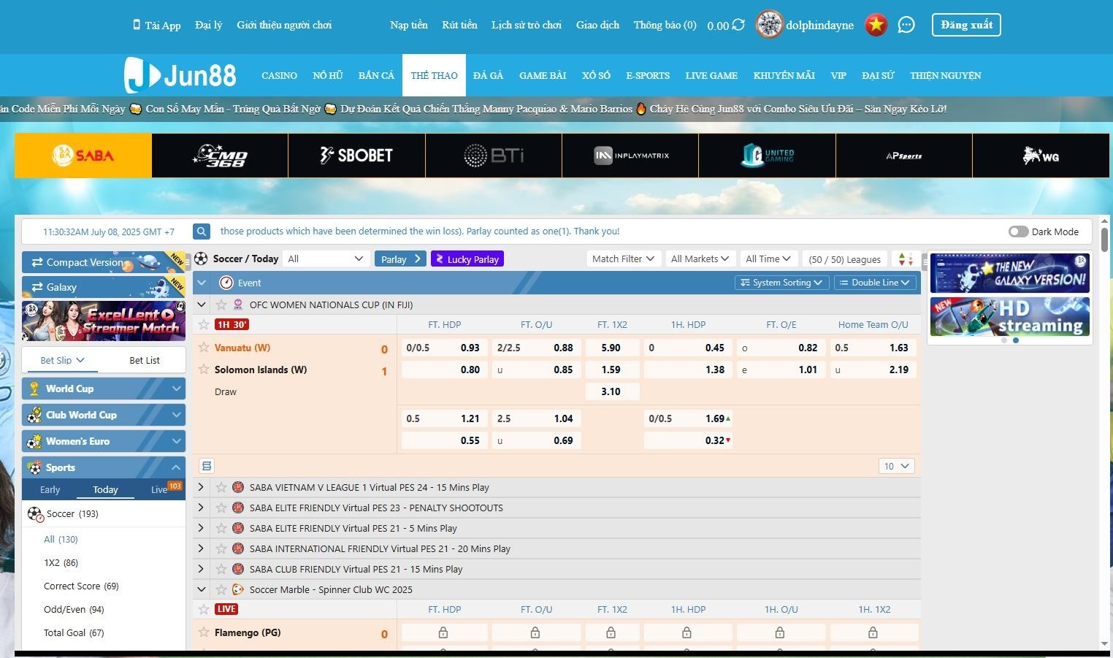Image resolution: width=1113 pixels, height=658 pixels.
Task: Open the CASINO menu
Action: click(279, 75)
